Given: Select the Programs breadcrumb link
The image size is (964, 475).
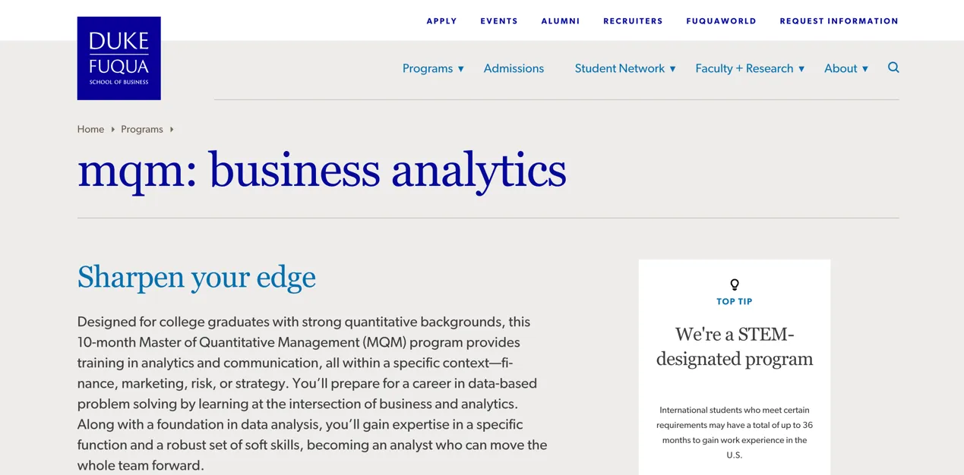Looking at the screenshot, I should pyautogui.click(x=142, y=130).
